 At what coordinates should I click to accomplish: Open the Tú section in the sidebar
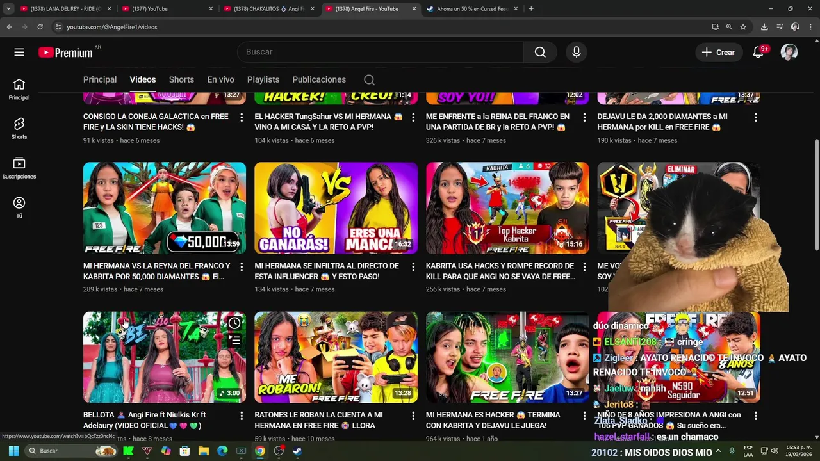pos(19,207)
